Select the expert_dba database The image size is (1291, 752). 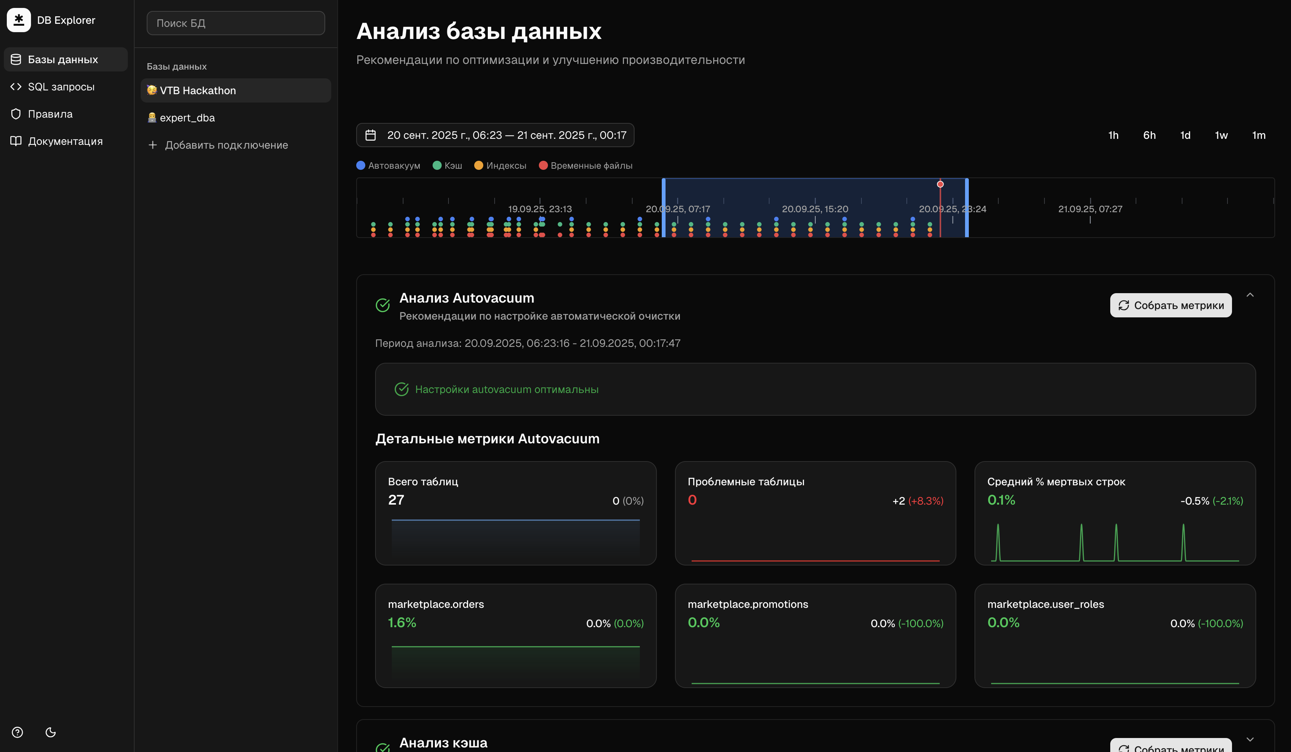pyautogui.click(x=187, y=118)
